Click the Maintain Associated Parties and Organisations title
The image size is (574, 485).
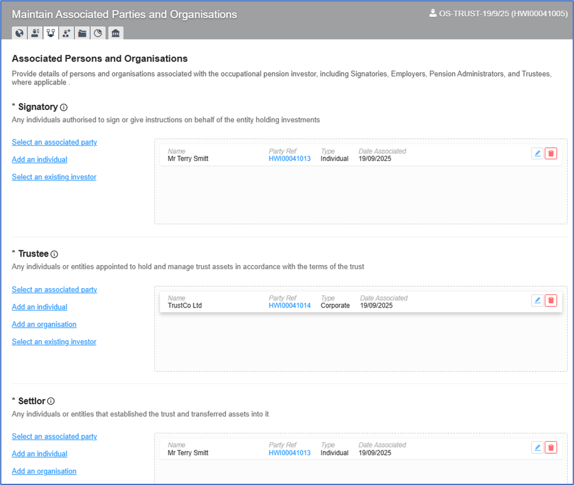point(125,14)
